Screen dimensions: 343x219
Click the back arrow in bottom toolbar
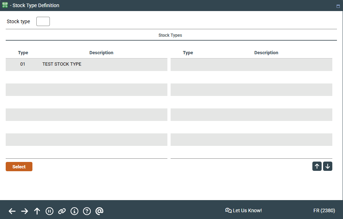12,211
